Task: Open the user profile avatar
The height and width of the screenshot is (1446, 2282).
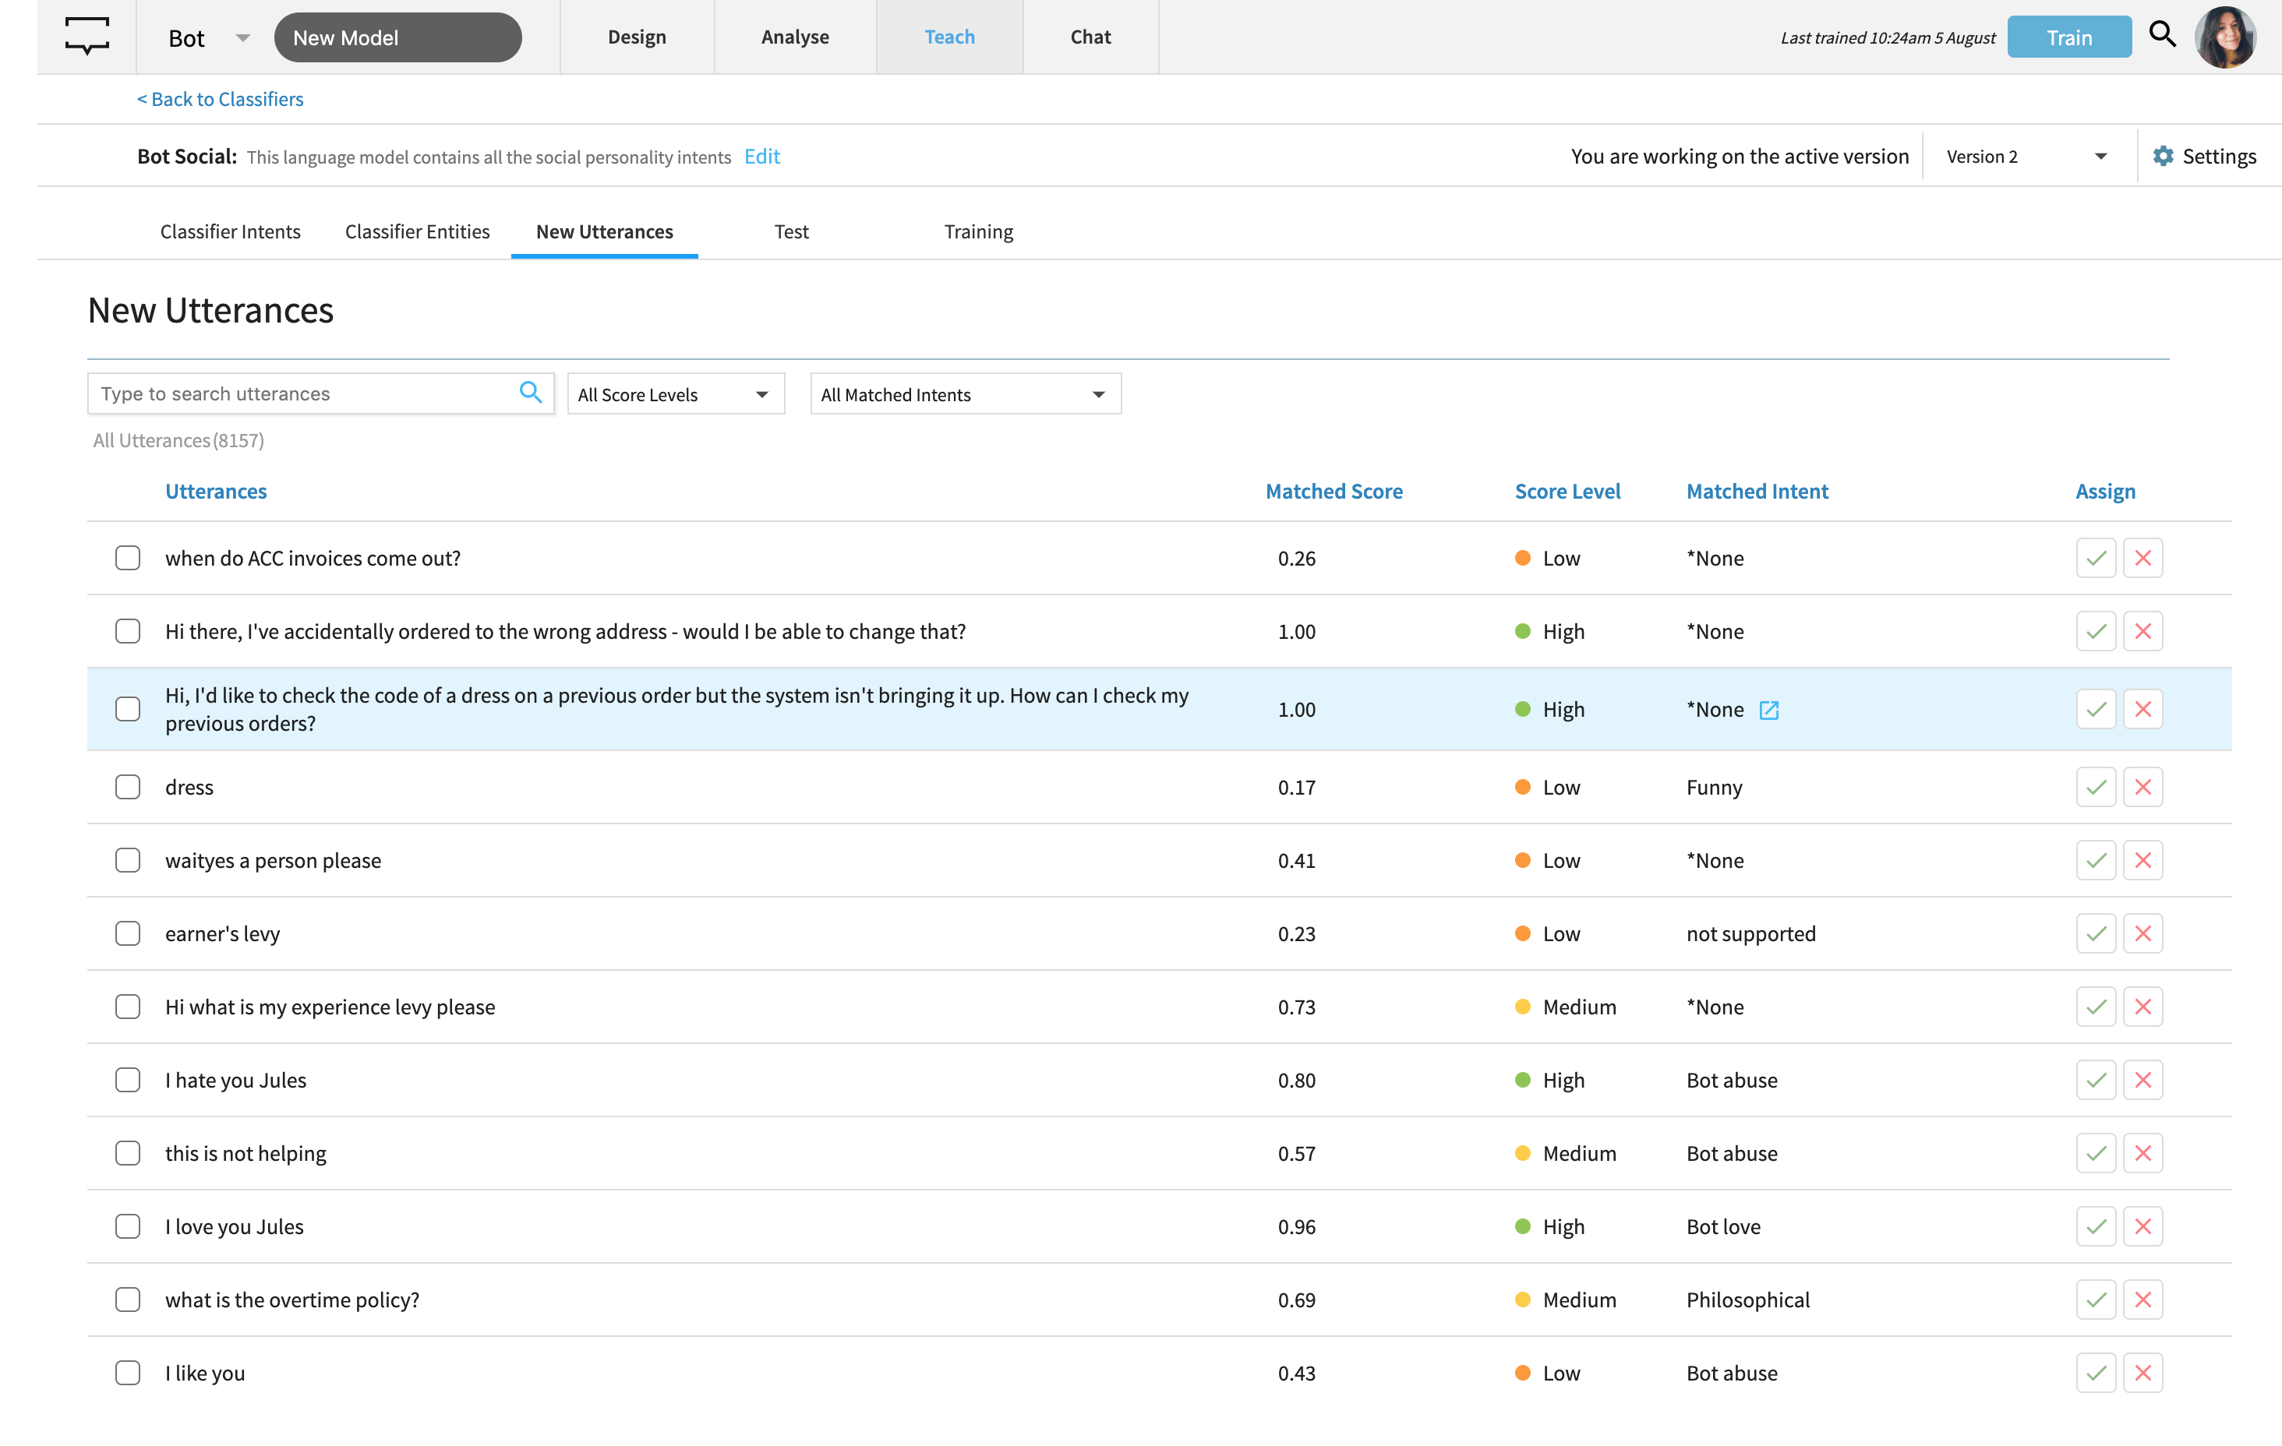Action: (x=2224, y=38)
